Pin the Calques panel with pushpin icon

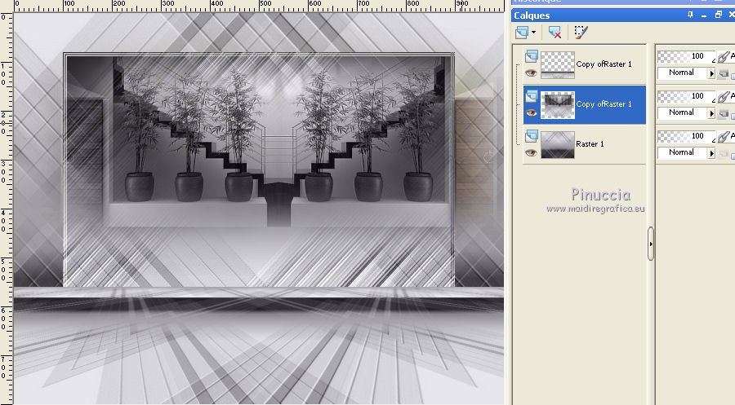690,15
